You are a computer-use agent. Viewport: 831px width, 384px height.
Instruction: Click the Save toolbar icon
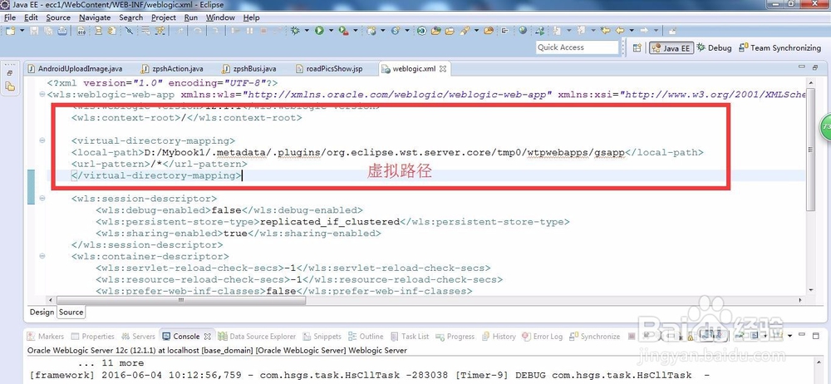pos(34,31)
